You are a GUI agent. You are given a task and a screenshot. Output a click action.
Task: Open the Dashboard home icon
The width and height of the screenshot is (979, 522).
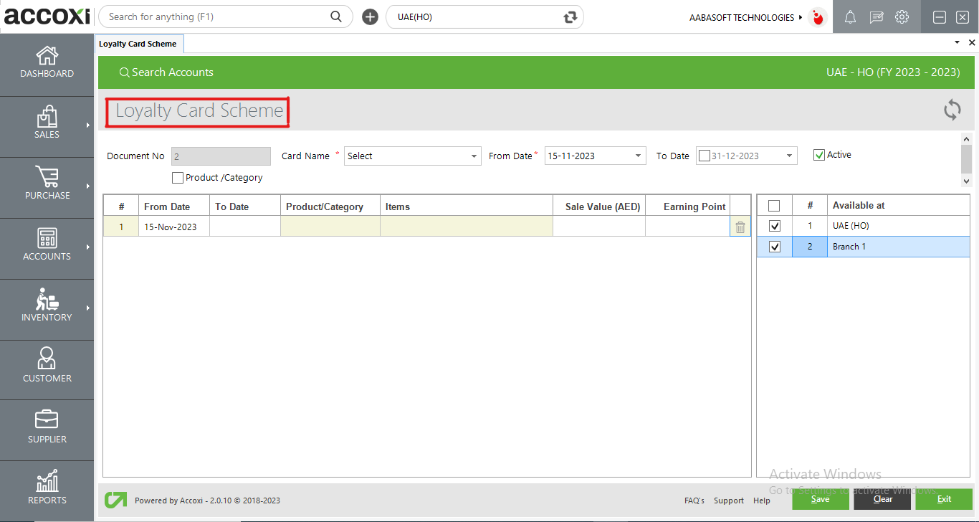coord(47,56)
